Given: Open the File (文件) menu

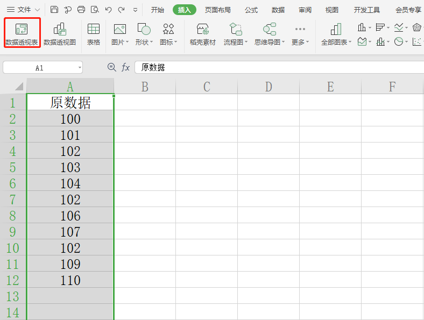Looking at the screenshot, I should (24, 10).
